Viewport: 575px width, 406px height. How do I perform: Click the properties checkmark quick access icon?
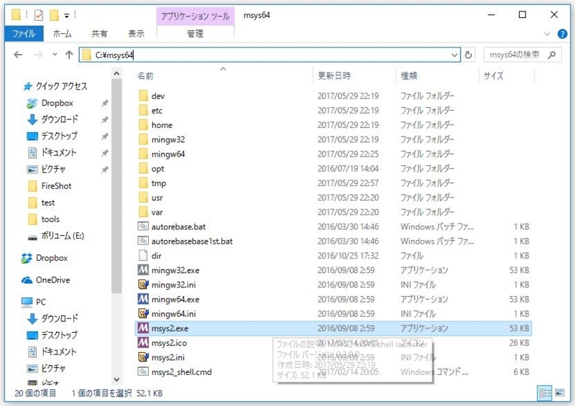[x=39, y=15]
